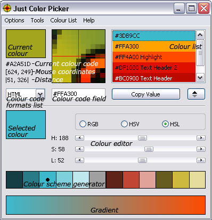Close the Just Color Picker window
This screenshot has width=212, height=220.
[203, 9]
